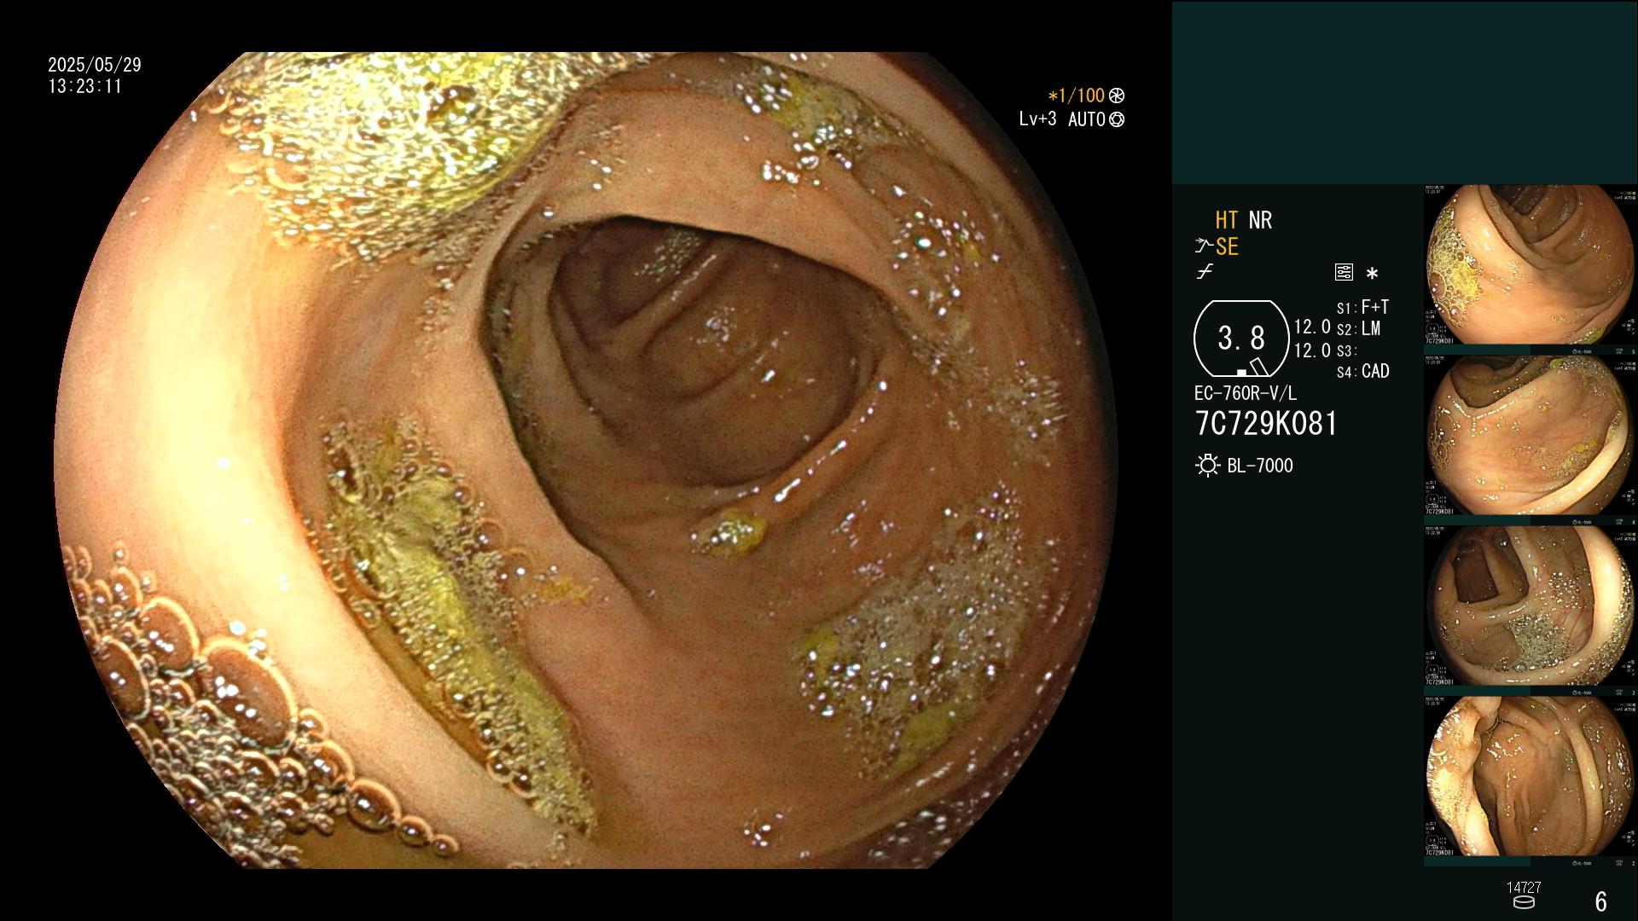The width and height of the screenshot is (1638, 921).
Task: Click the scope serial number 7C729K081
Action: [x=1267, y=424]
